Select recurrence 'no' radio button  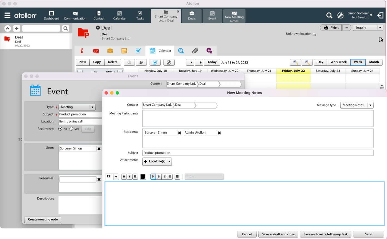click(x=60, y=129)
